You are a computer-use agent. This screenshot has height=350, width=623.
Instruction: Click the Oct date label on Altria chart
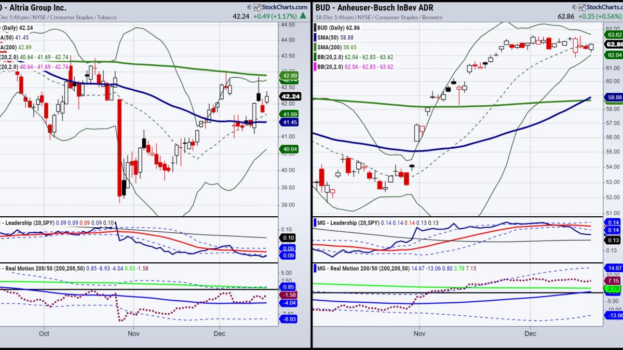(x=44, y=333)
